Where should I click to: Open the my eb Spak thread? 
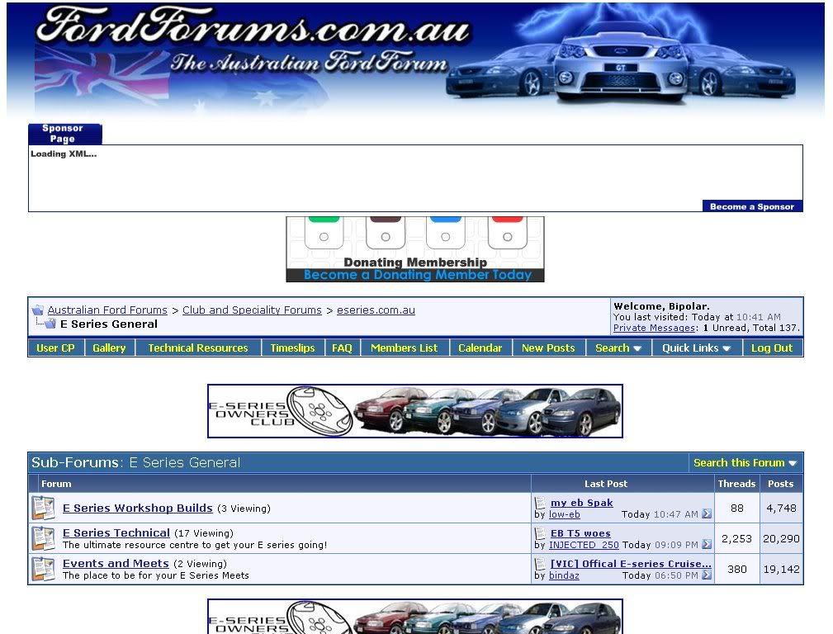[582, 503]
